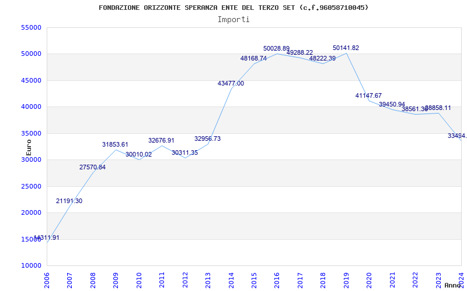
Task: Click the y-axis tick 30000
Action: (31, 159)
